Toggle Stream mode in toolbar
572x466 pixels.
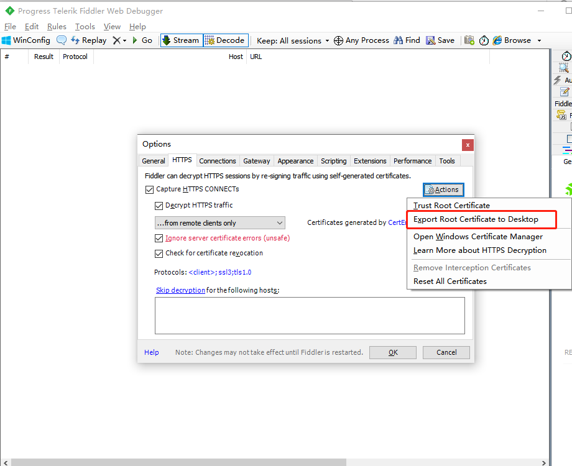182,40
